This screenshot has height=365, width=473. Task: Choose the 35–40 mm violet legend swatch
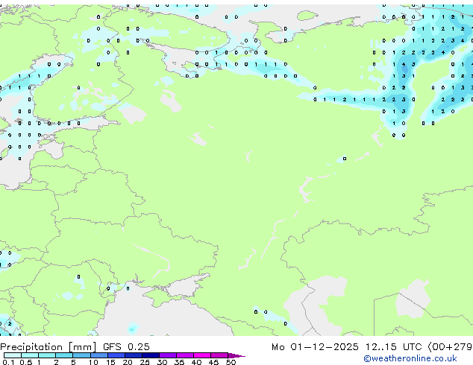coord(184,355)
